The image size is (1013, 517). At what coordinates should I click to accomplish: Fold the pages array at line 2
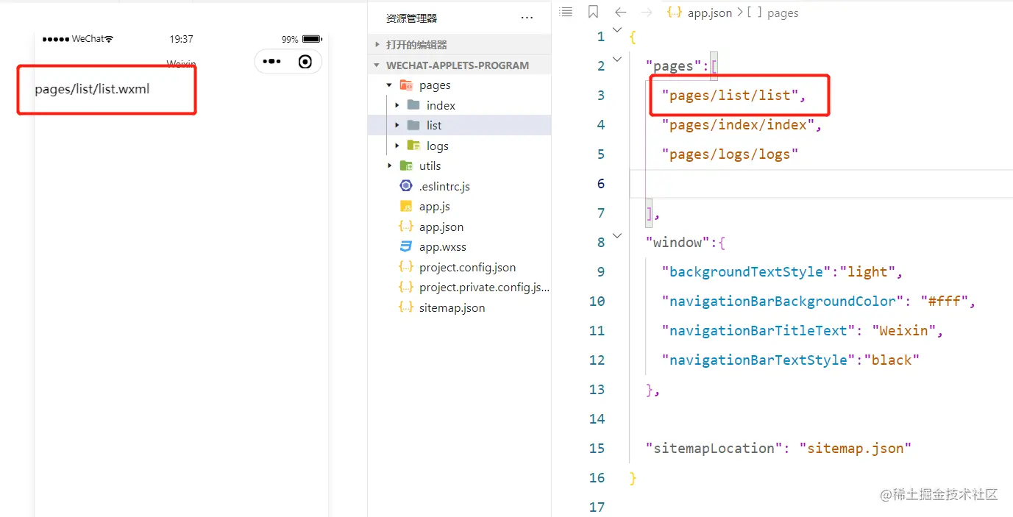617,59
